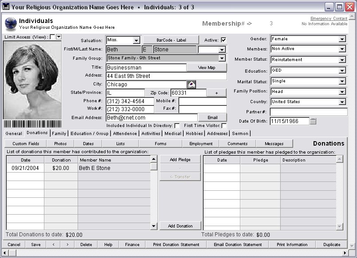Viewport: 357px width, 258px height.
Task: Click Add Donation for this member
Action: click(x=180, y=225)
